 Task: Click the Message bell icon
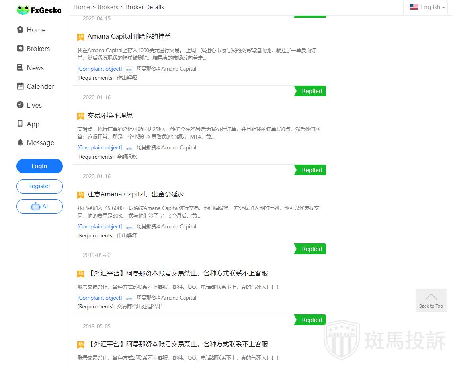pos(20,142)
